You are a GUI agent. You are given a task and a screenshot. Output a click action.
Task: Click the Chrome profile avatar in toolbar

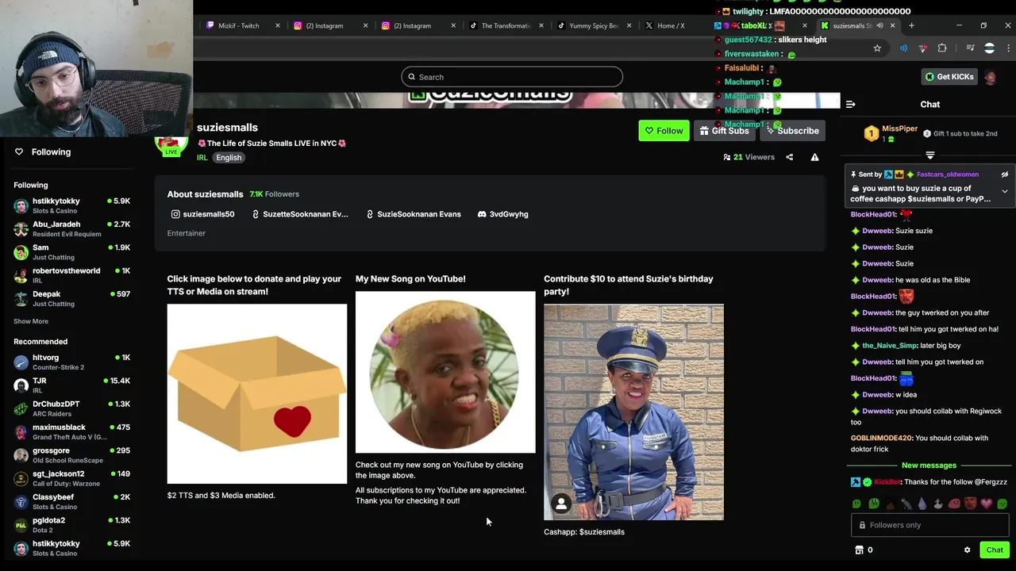click(x=989, y=48)
